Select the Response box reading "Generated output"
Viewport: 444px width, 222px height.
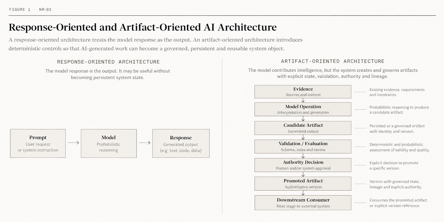pos(181,143)
